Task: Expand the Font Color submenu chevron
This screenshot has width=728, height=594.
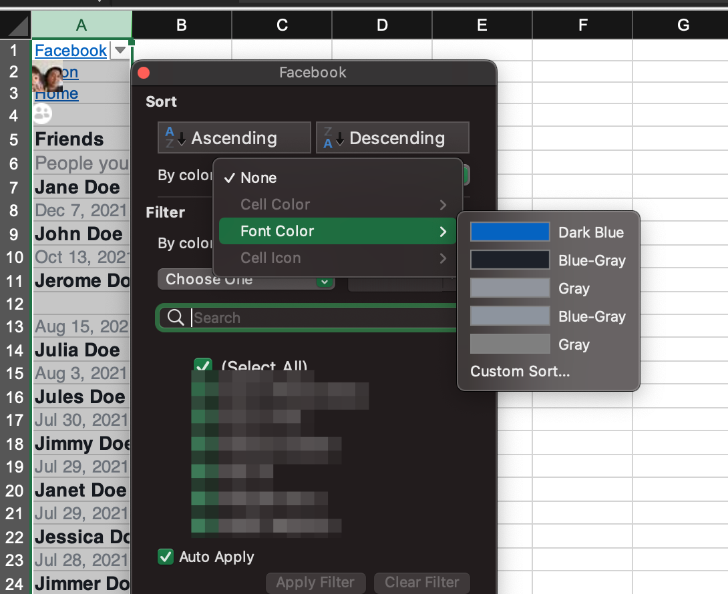Action: 443,232
